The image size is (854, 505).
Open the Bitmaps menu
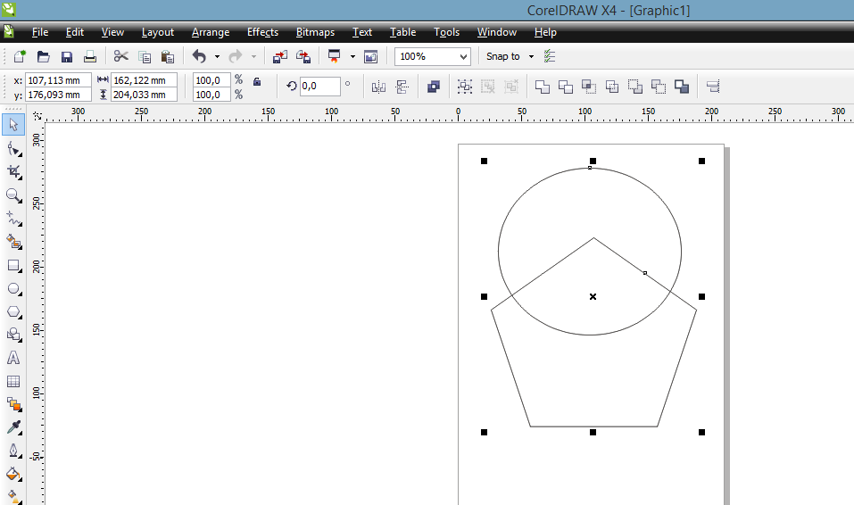[x=315, y=32]
